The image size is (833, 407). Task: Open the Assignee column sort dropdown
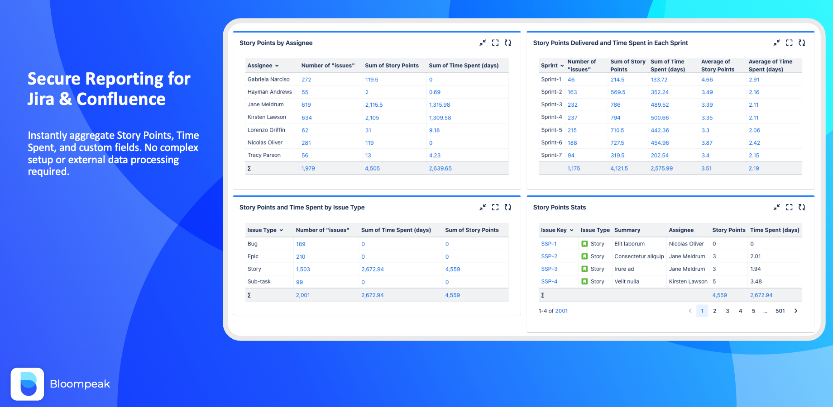(277, 65)
